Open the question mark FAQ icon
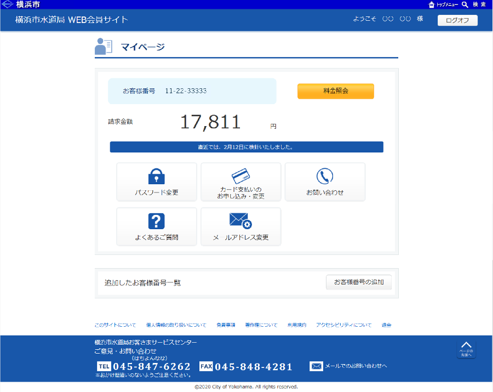 tap(157, 221)
